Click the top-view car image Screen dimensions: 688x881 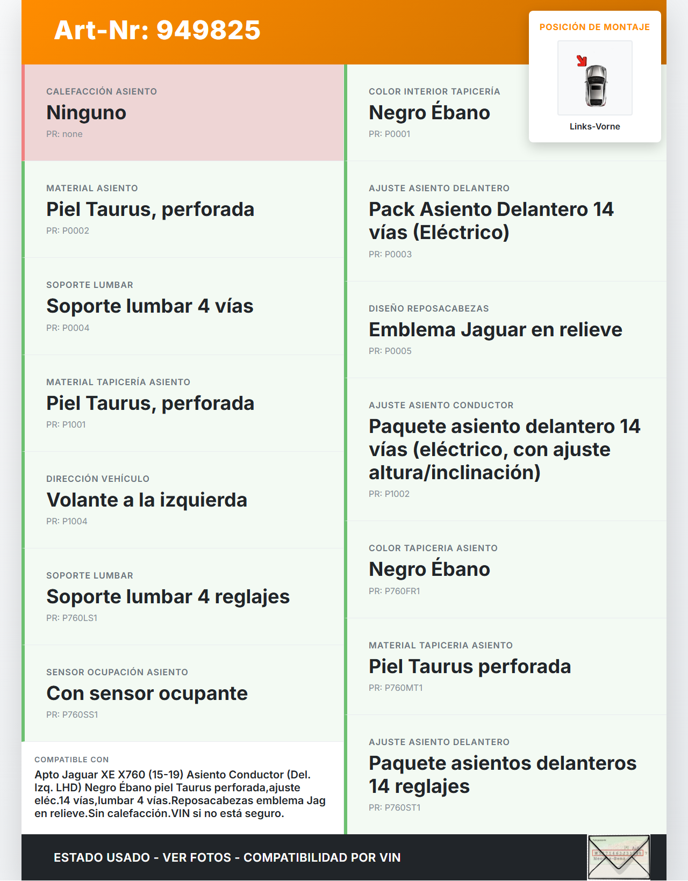596,86
